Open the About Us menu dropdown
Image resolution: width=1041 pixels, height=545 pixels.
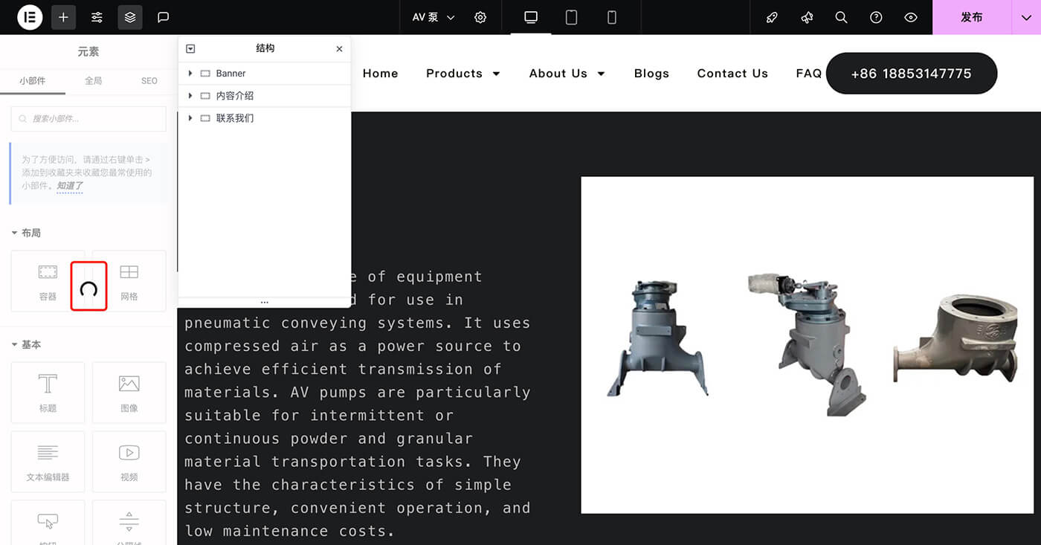point(567,73)
